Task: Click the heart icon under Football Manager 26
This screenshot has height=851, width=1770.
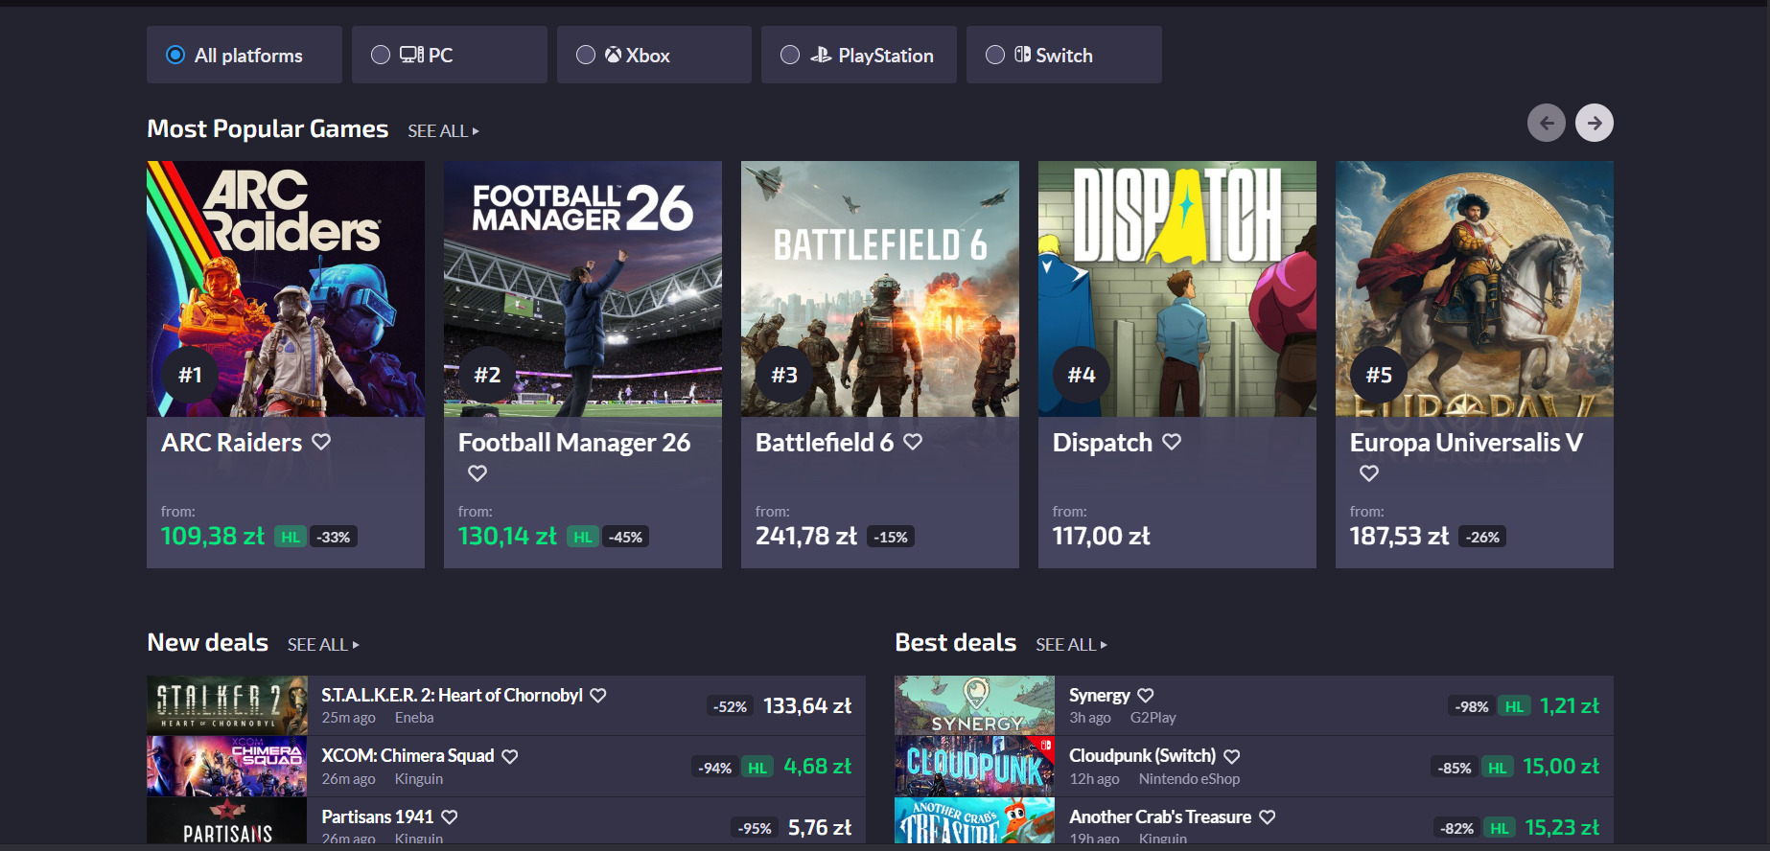Action: [477, 472]
